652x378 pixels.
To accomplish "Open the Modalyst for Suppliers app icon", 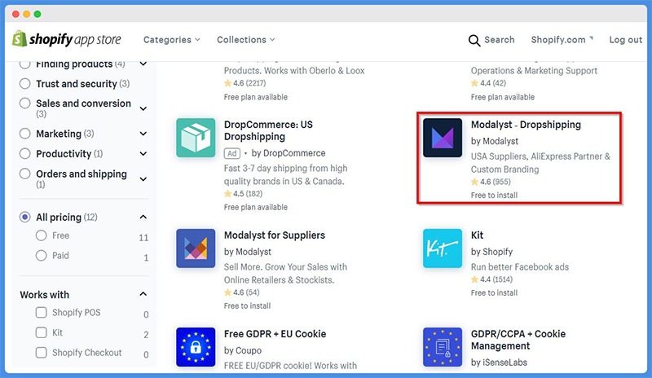I will point(196,248).
